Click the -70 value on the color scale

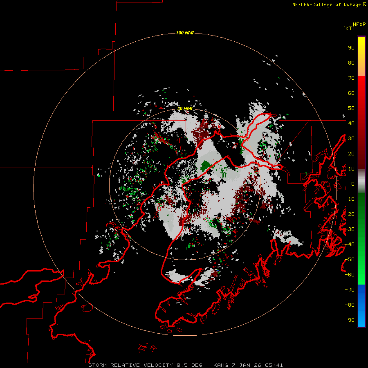click(350, 290)
